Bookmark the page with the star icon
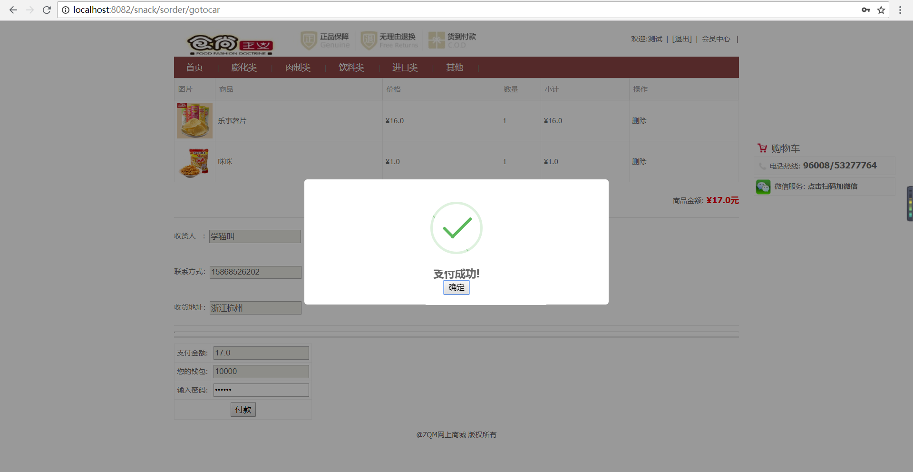This screenshot has width=913, height=472. 881,10
